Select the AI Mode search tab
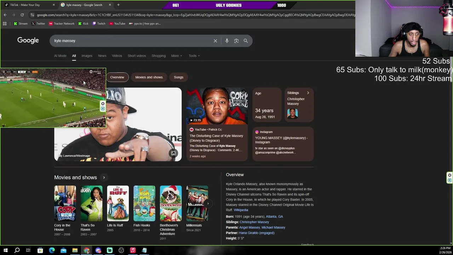453x255 pixels. [x=60, y=56]
